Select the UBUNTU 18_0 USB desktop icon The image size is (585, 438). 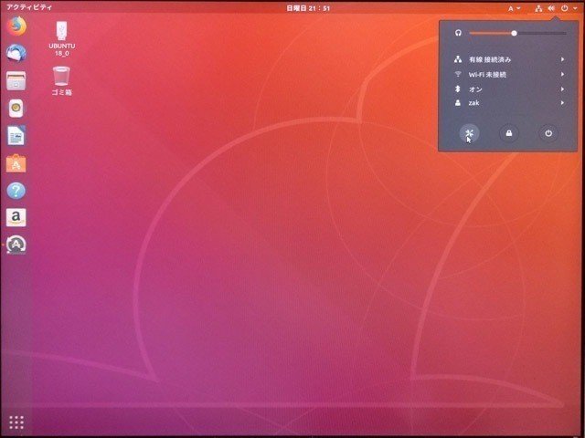click(x=62, y=38)
